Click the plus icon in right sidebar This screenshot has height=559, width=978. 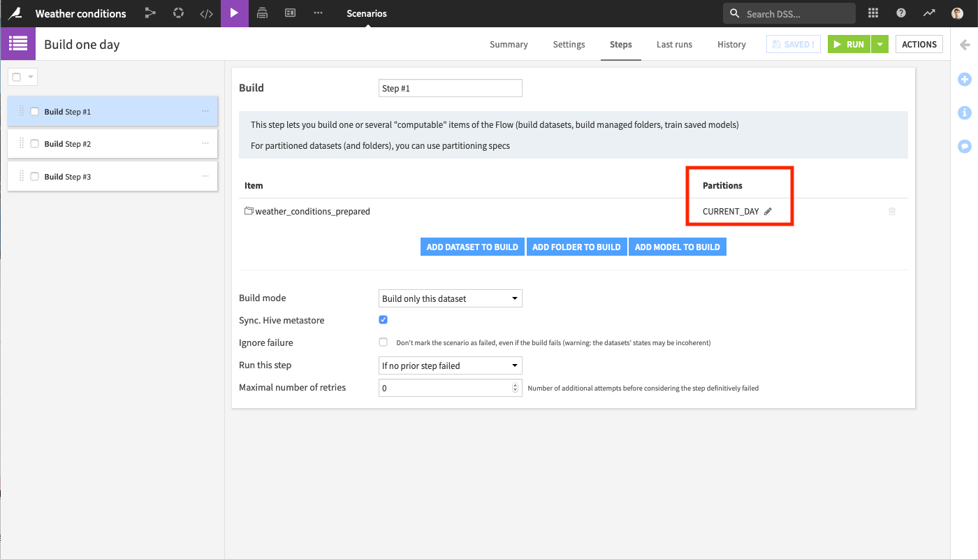(x=965, y=79)
